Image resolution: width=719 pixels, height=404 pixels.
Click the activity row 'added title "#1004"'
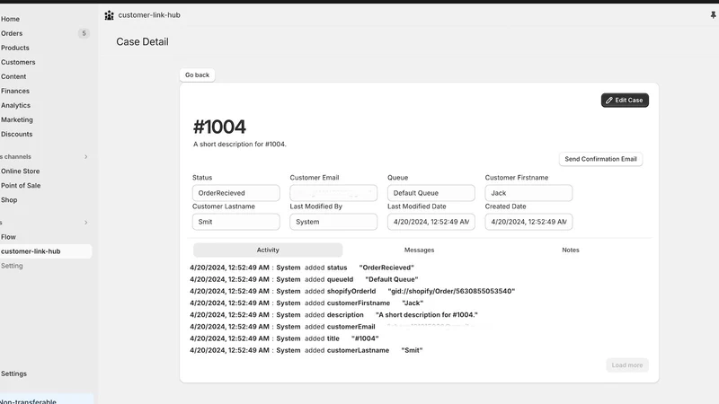tap(284, 338)
